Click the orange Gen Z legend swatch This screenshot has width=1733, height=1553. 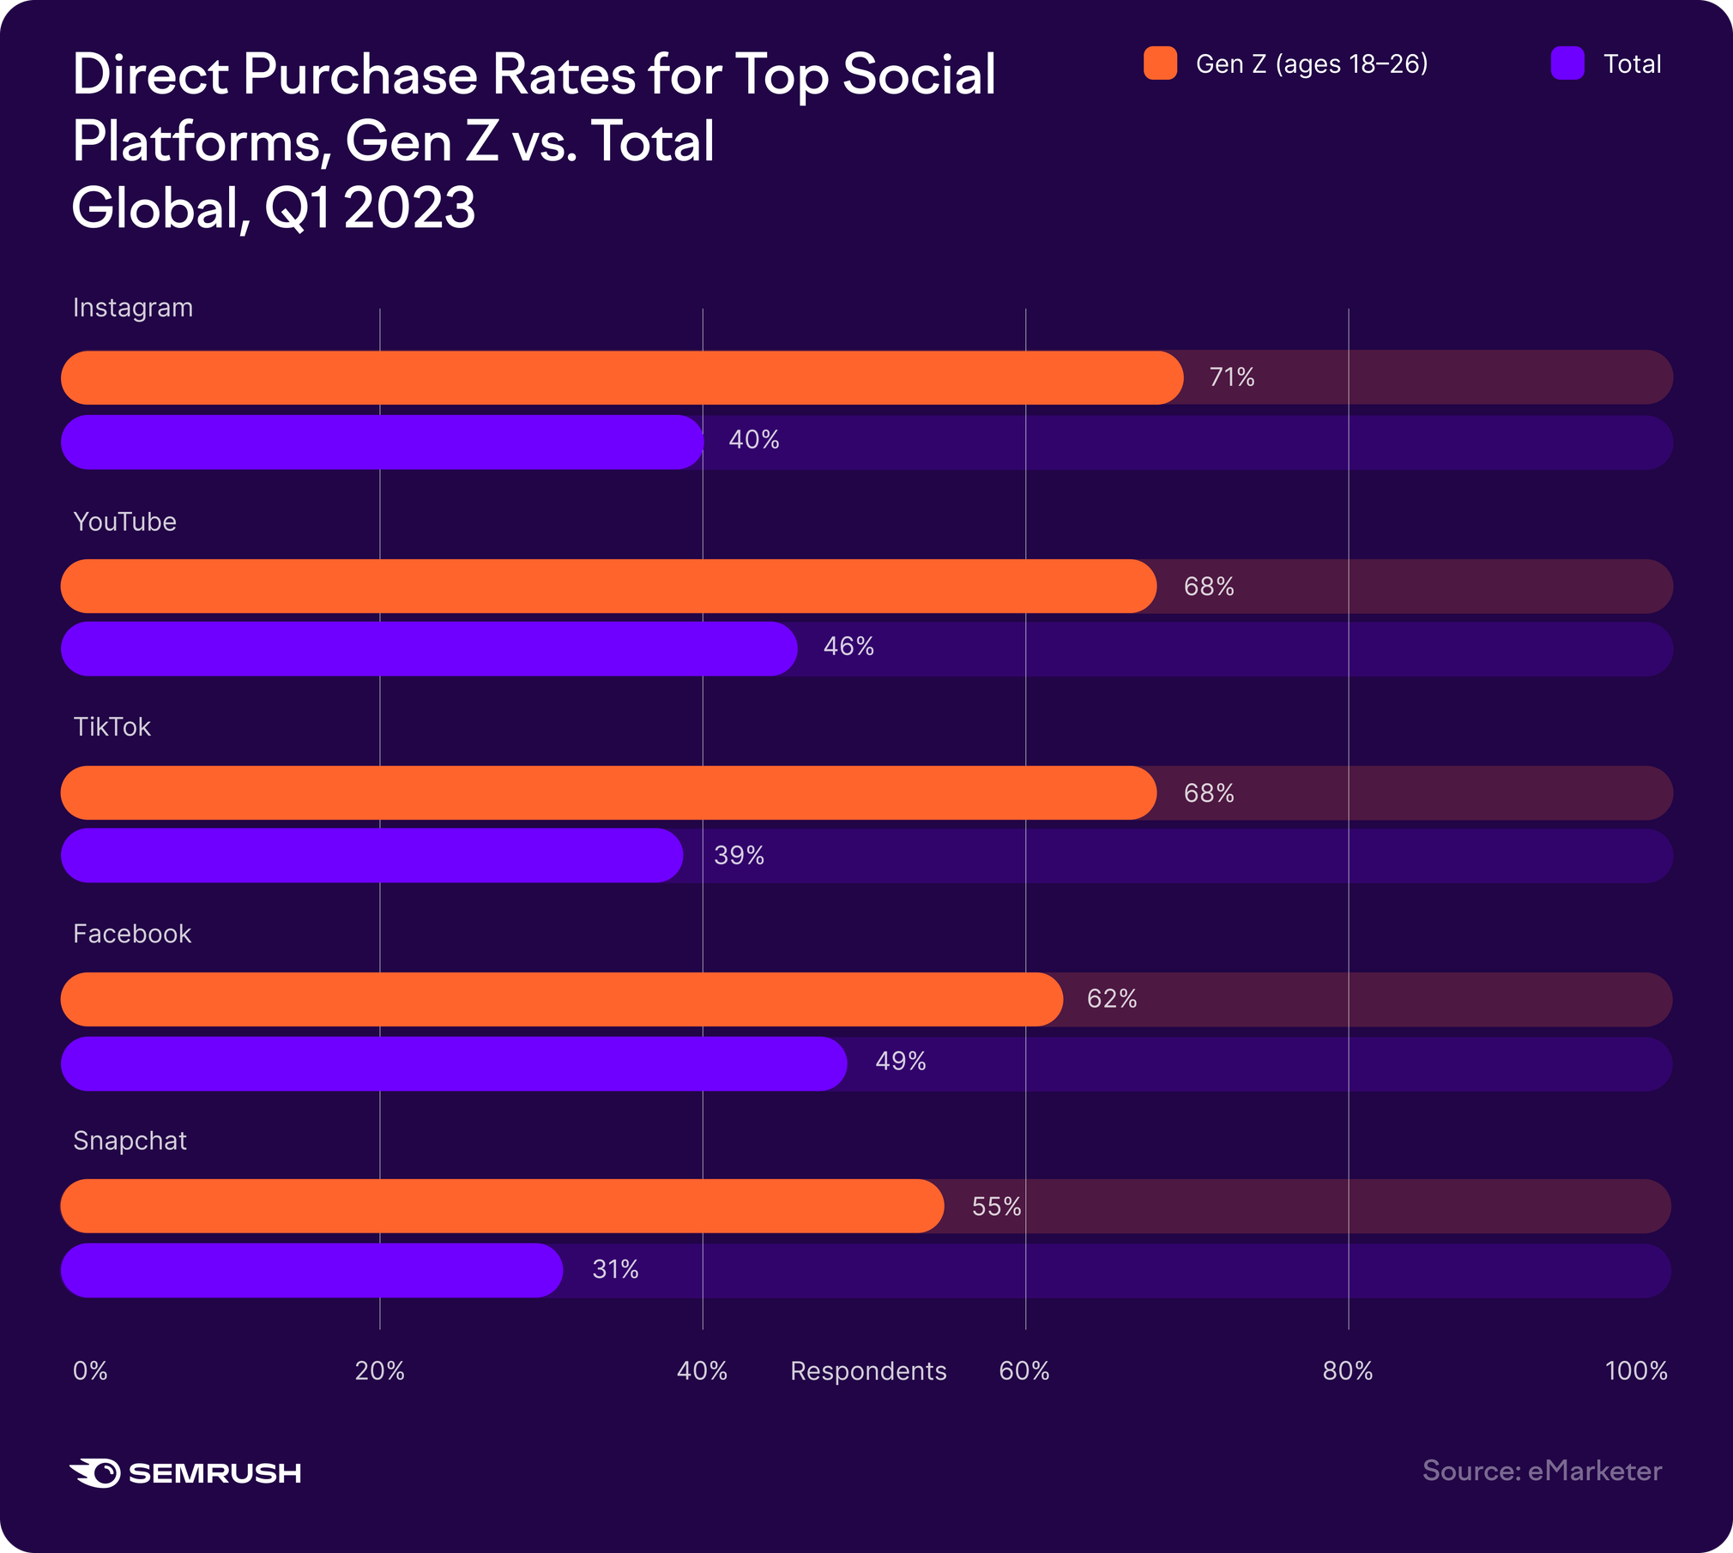click(x=1160, y=63)
